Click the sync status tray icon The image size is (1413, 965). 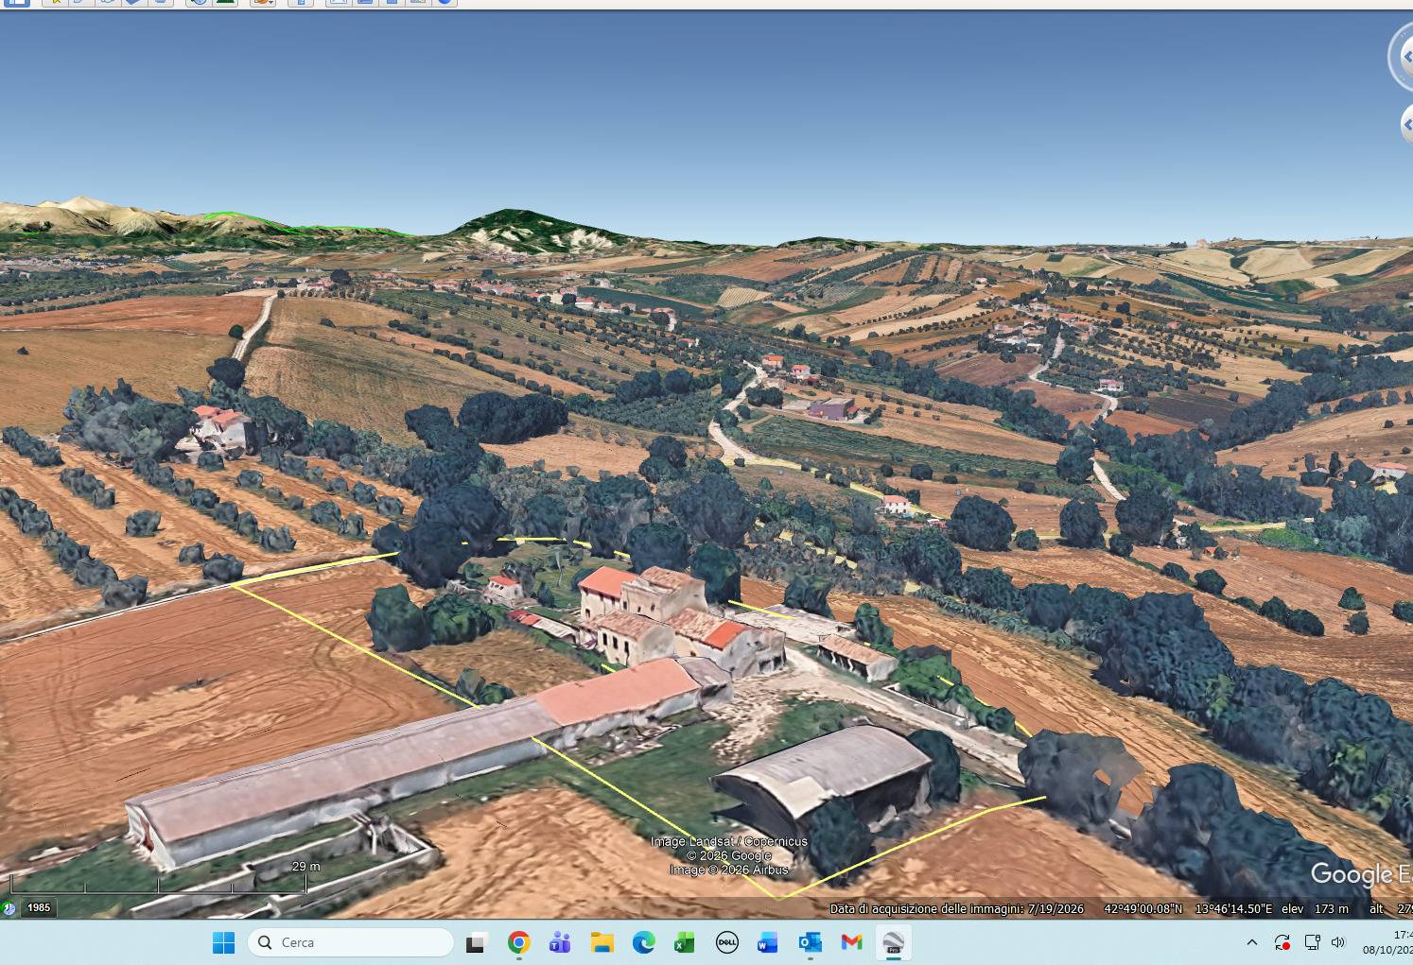pos(1282,942)
